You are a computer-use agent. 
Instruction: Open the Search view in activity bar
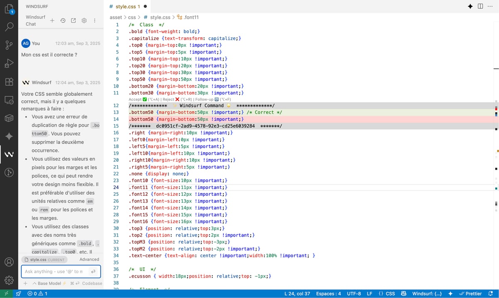pyautogui.click(x=9, y=27)
